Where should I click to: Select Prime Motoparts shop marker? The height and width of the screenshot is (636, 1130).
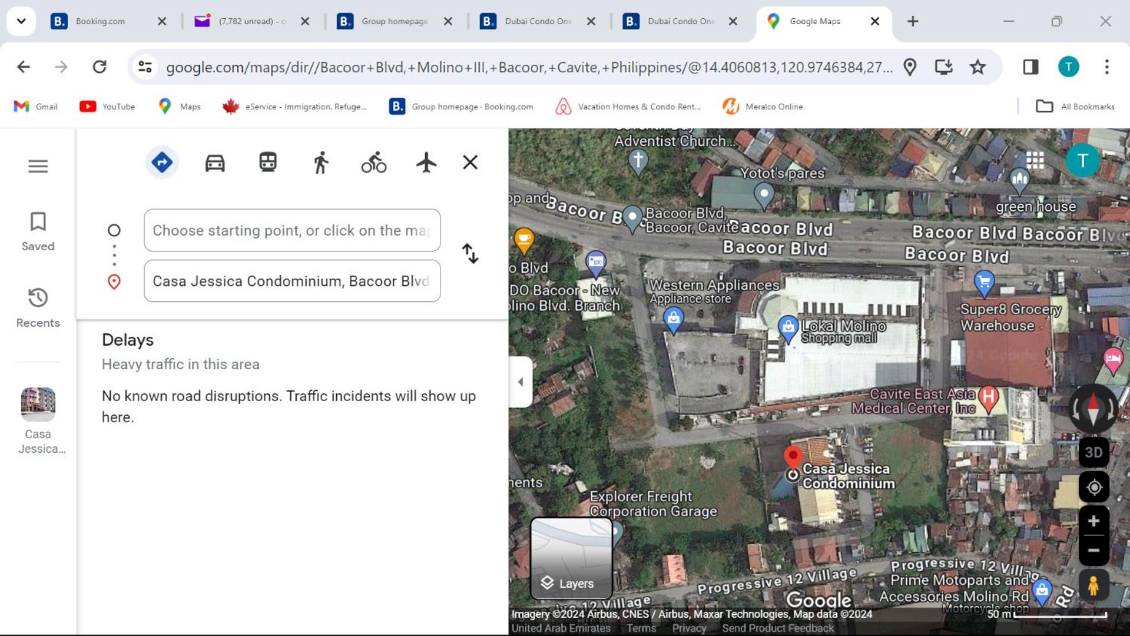click(x=1042, y=591)
